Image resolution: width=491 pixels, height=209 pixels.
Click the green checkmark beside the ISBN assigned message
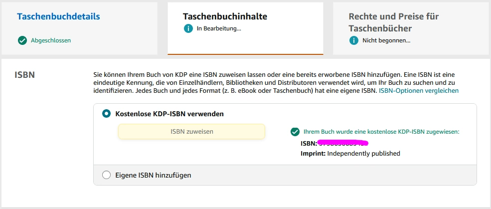pyautogui.click(x=295, y=132)
